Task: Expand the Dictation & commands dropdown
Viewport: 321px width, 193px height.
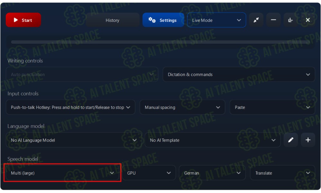Action: click(x=239, y=74)
